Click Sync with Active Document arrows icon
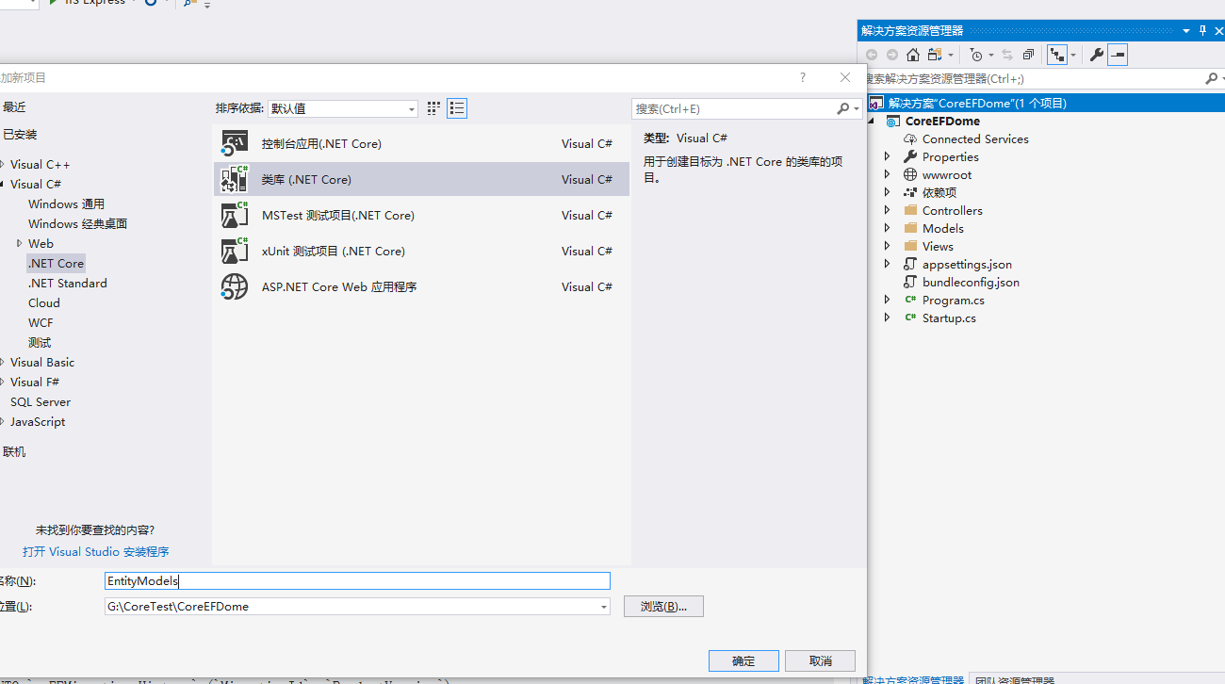 coord(1007,55)
